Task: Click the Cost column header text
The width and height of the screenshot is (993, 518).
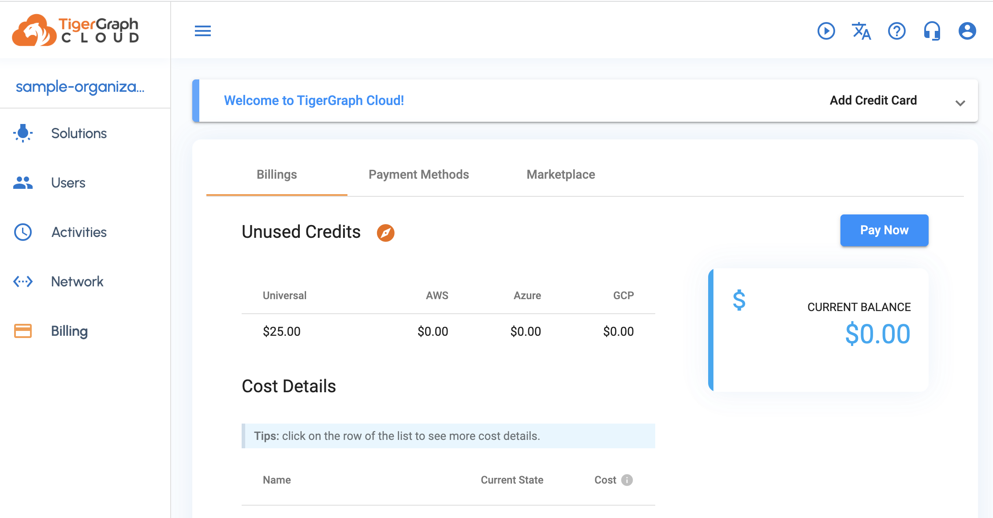Action: click(x=605, y=480)
